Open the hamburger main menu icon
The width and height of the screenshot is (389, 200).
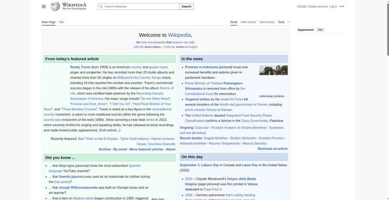[x=44, y=6]
